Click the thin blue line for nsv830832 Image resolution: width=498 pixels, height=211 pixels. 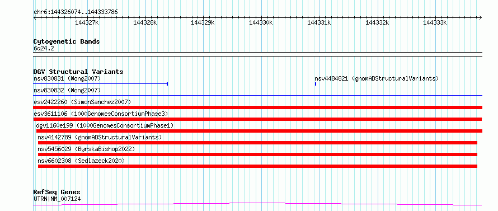258,95
